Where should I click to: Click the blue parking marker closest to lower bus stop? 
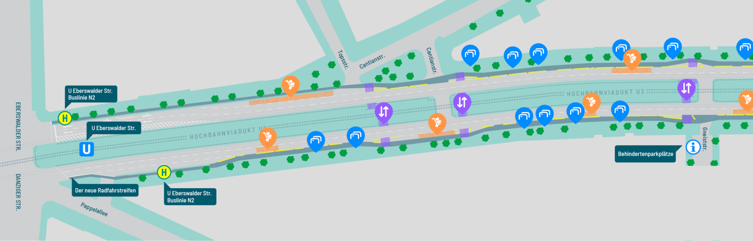(316, 142)
